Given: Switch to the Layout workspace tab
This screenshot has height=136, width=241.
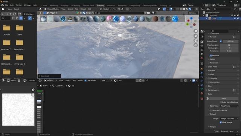Looking at the screenshot, I should pyautogui.click(x=44, y=5).
